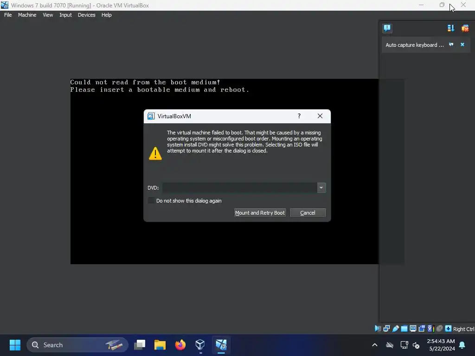Open the Windows Start menu
The width and height of the screenshot is (475, 356).
(15, 345)
